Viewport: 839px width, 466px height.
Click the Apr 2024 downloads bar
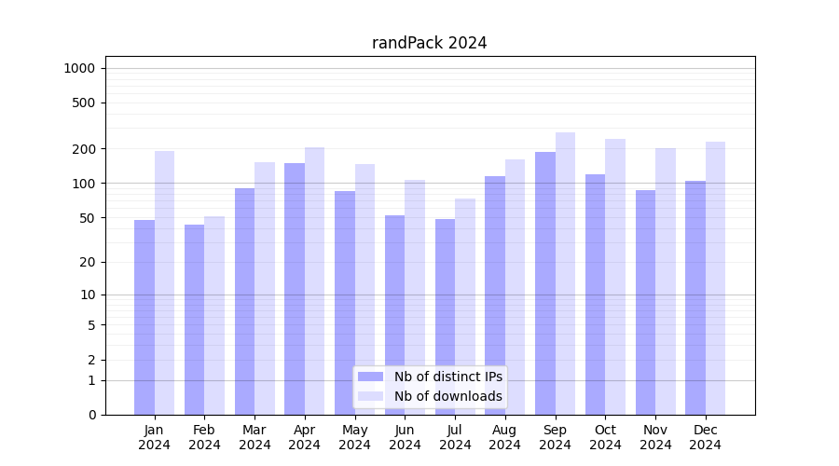314,281
